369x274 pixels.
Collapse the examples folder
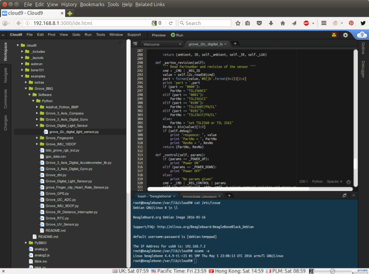22,76
